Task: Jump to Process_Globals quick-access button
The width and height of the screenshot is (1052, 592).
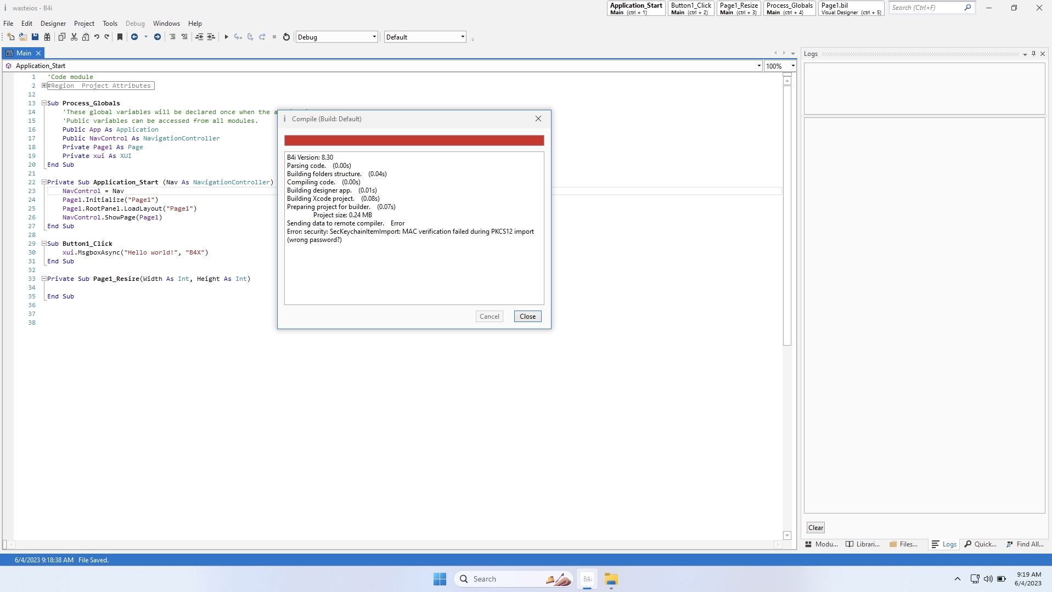Action: (790, 8)
